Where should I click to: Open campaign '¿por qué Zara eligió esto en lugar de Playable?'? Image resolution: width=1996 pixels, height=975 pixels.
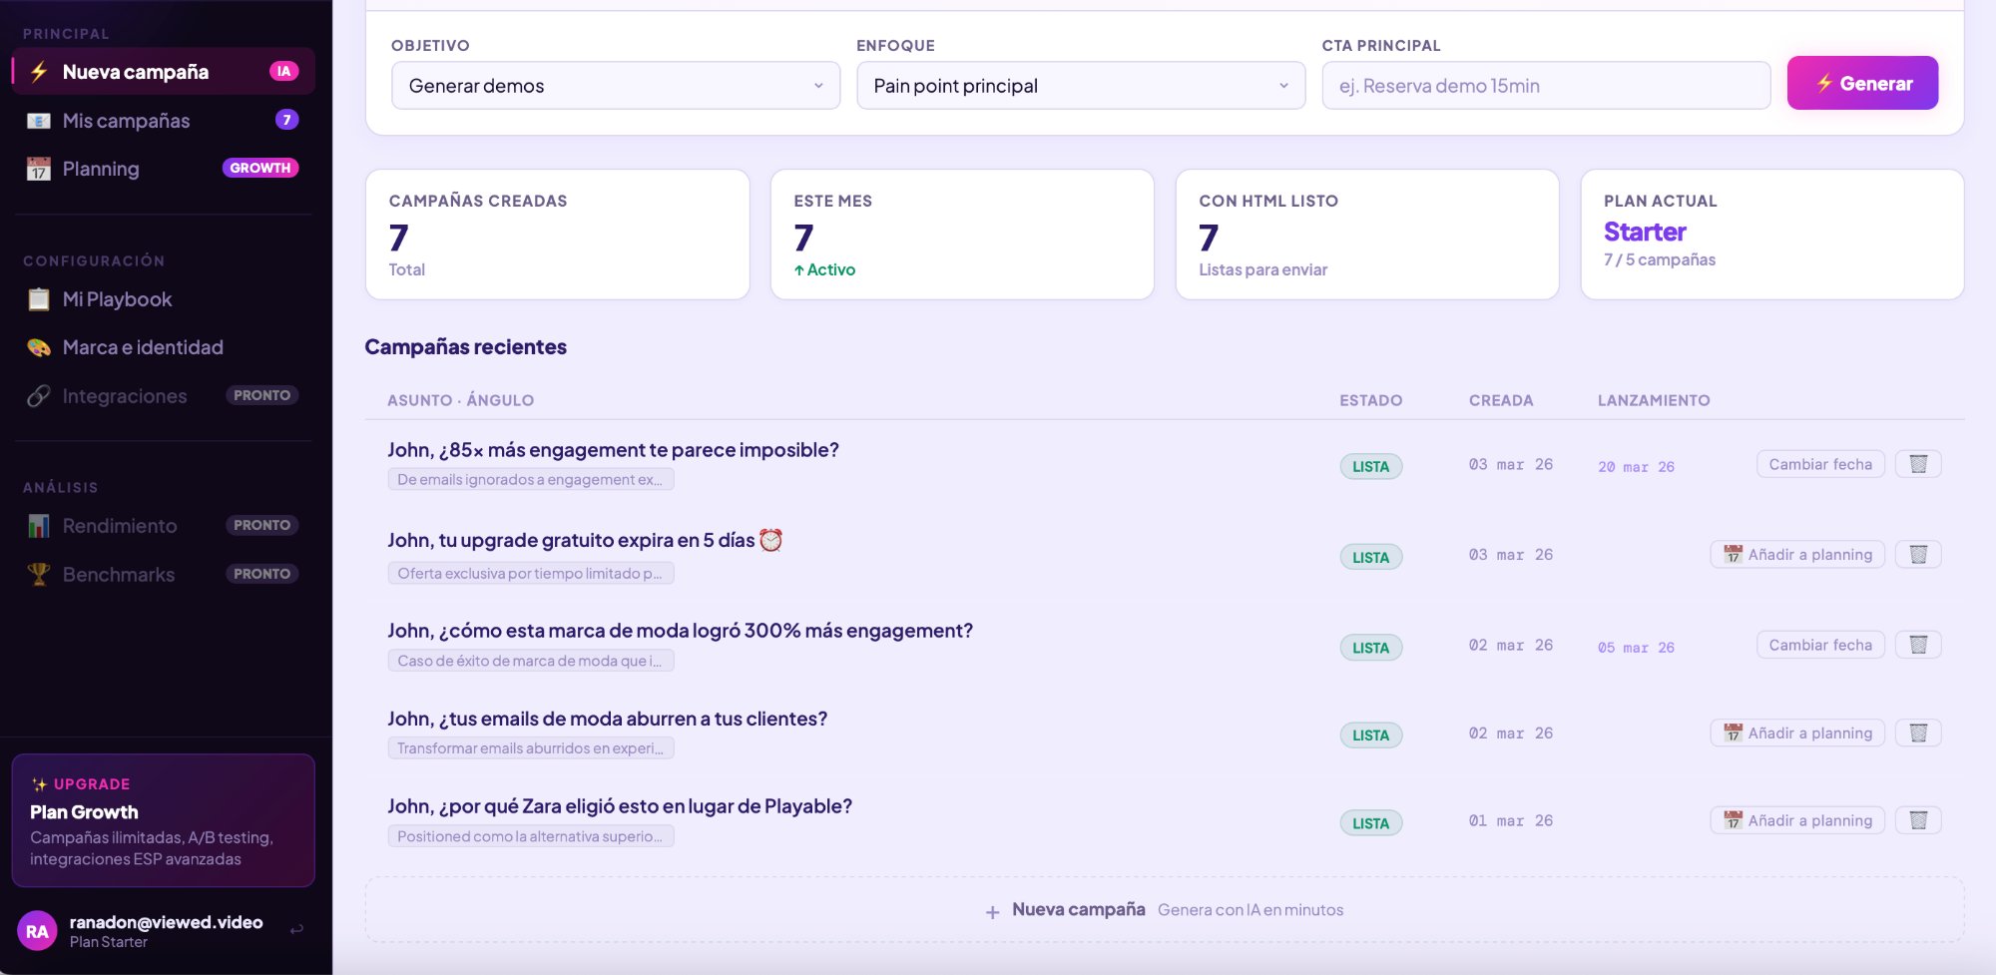pyautogui.click(x=620, y=806)
